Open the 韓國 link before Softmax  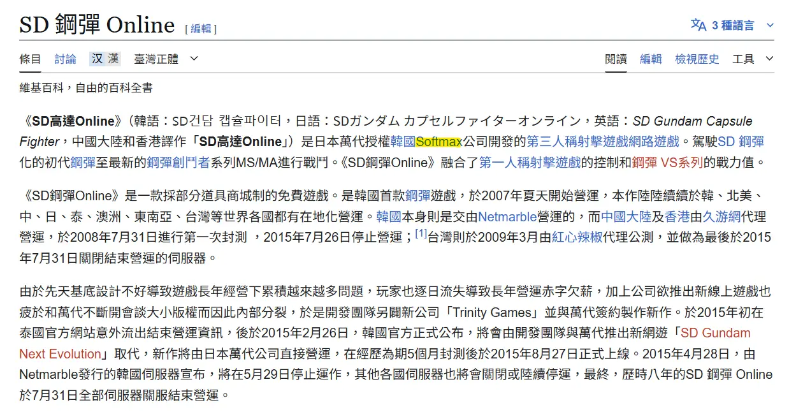tap(403, 142)
